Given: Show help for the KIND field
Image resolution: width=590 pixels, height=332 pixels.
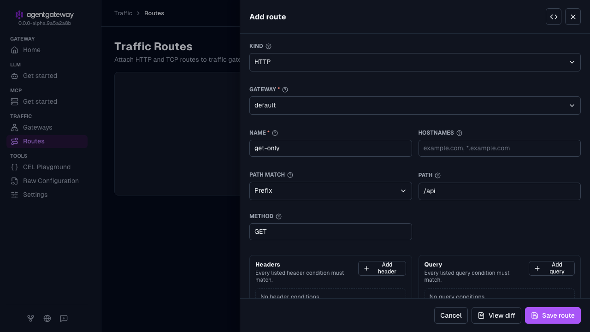Looking at the screenshot, I should tap(269, 46).
